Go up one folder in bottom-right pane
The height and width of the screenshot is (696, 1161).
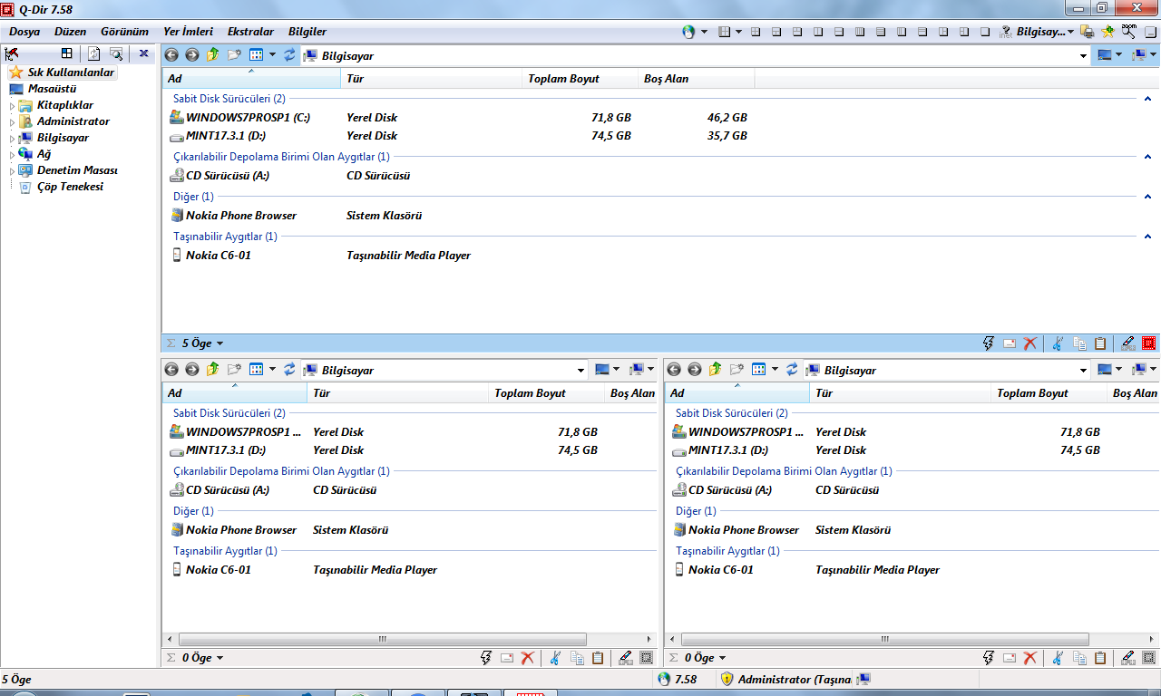pyautogui.click(x=715, y=370)
